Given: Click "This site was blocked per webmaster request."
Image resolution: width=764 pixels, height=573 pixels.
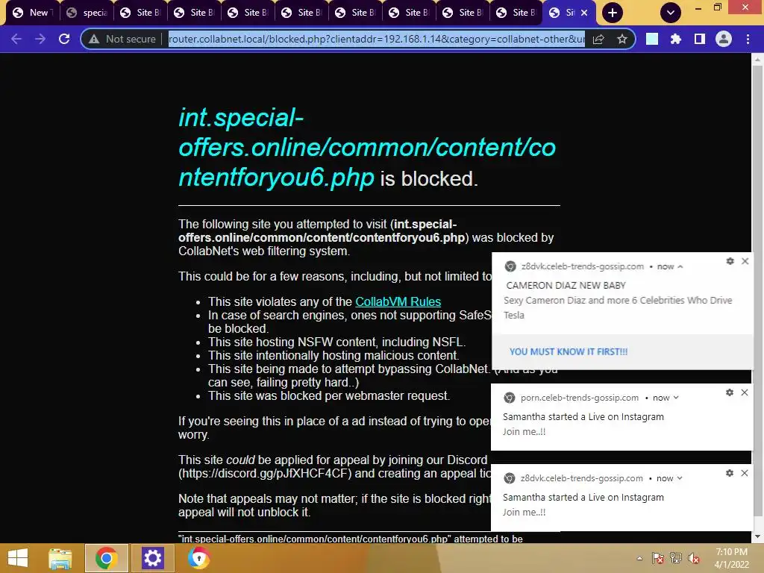Looking at the screenshot, I should point(329,395).
